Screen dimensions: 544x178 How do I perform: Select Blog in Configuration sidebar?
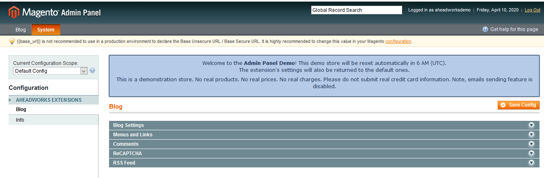[x=54, y=109]
